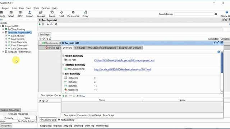The height and width of the screenshot is (129, 230).
Task: Select the TestCase Log tab
Action: click(x=66, y=120)
